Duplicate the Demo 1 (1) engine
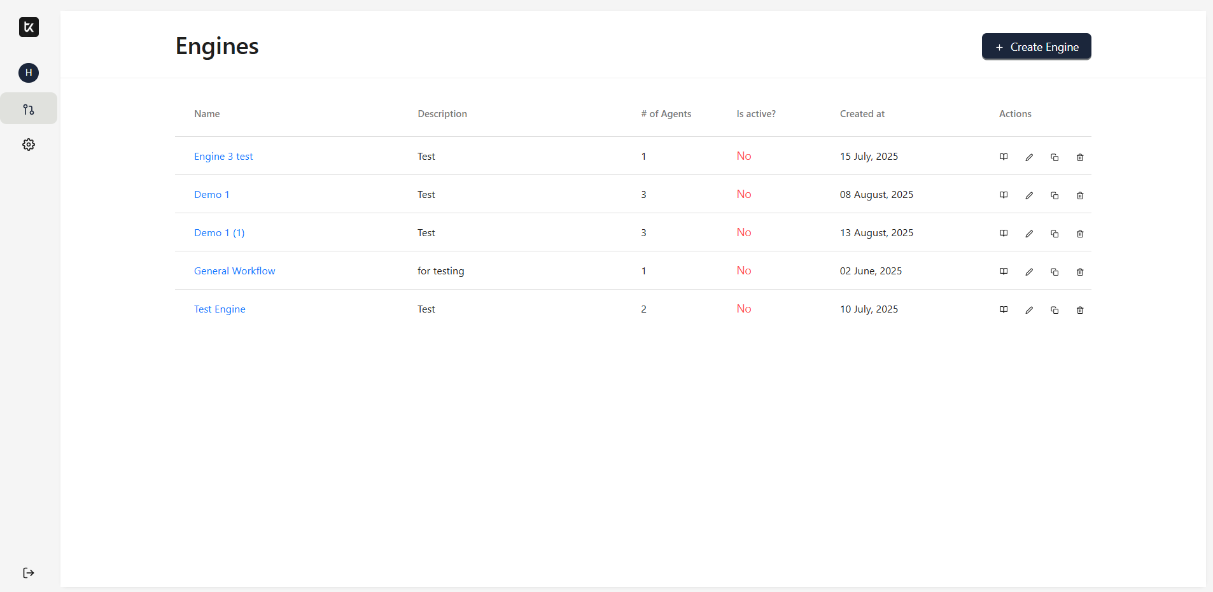 pyautogui.click(x=1055, y=234)
